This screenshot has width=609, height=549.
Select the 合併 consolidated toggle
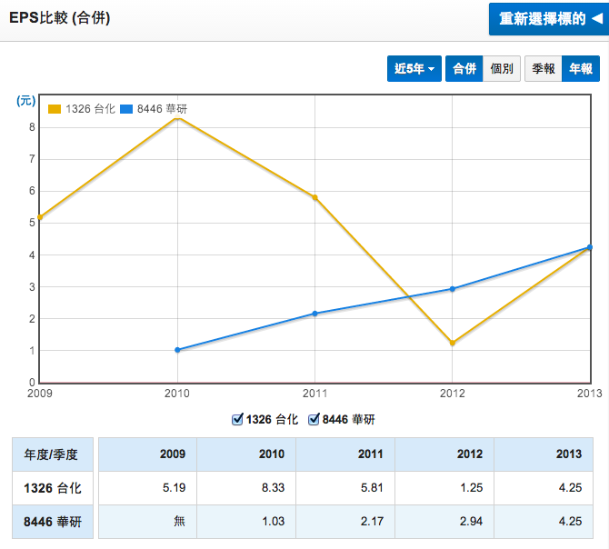pyautogui.click(x=464, y=69)
